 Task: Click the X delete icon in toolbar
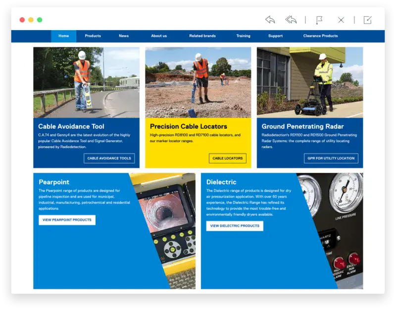pyautogui.click(x=341, y=20)
